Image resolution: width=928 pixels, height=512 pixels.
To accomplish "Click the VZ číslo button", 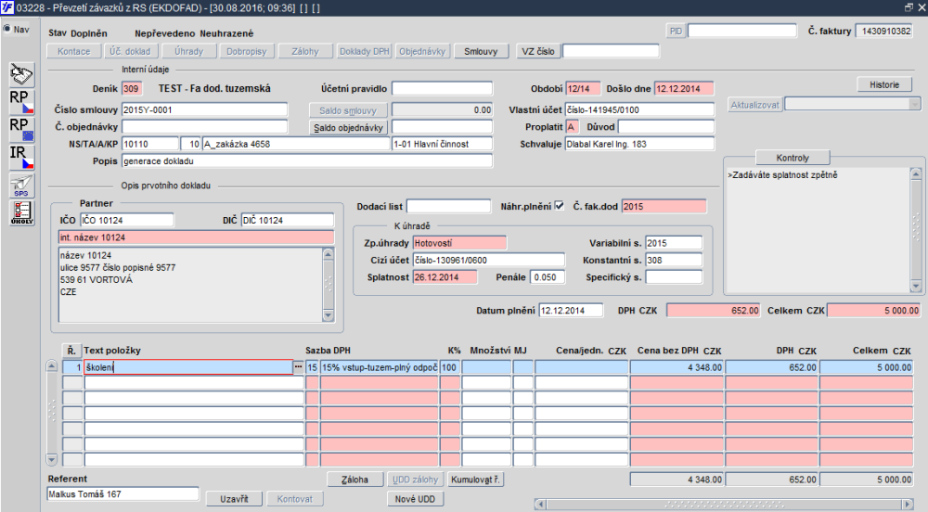I will 538,51.
